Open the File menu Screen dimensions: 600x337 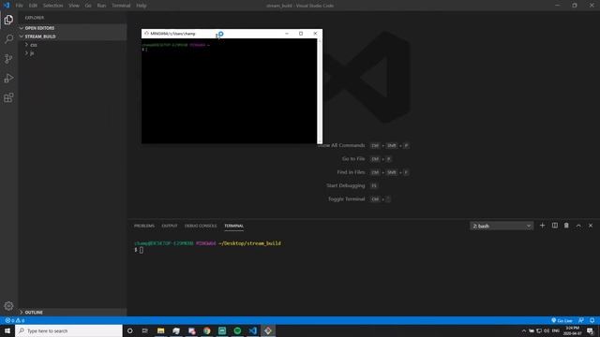pos(19,6)
